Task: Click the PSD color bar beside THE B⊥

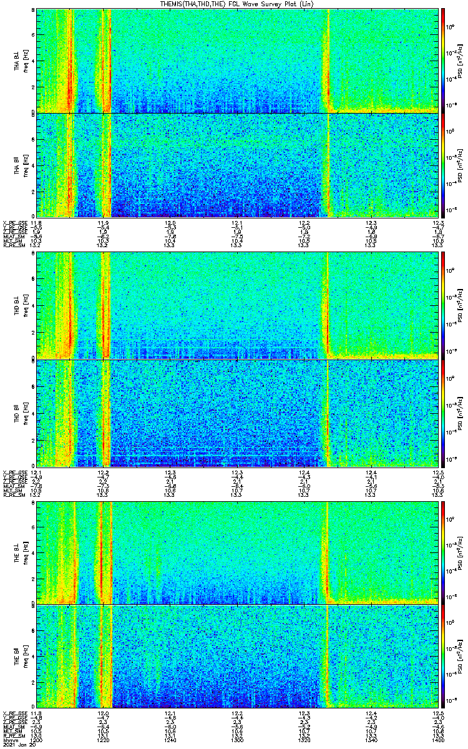Action: 443,552
